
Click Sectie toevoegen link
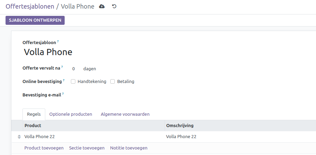coord(87,148)
